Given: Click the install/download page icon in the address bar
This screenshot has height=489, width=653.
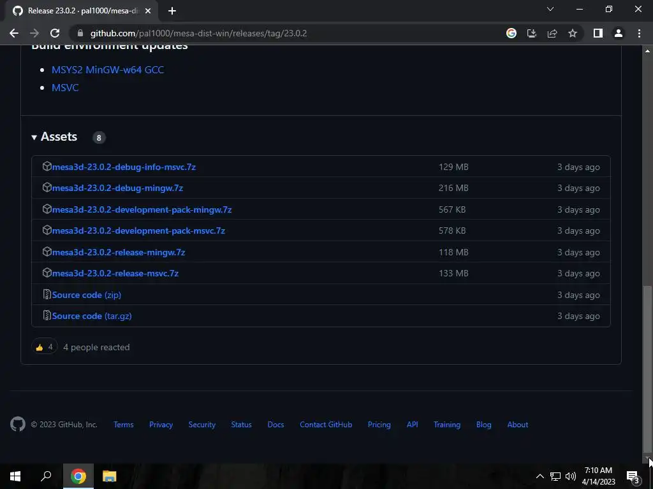Looking at the screenshot, I should (x=532, y=33).
